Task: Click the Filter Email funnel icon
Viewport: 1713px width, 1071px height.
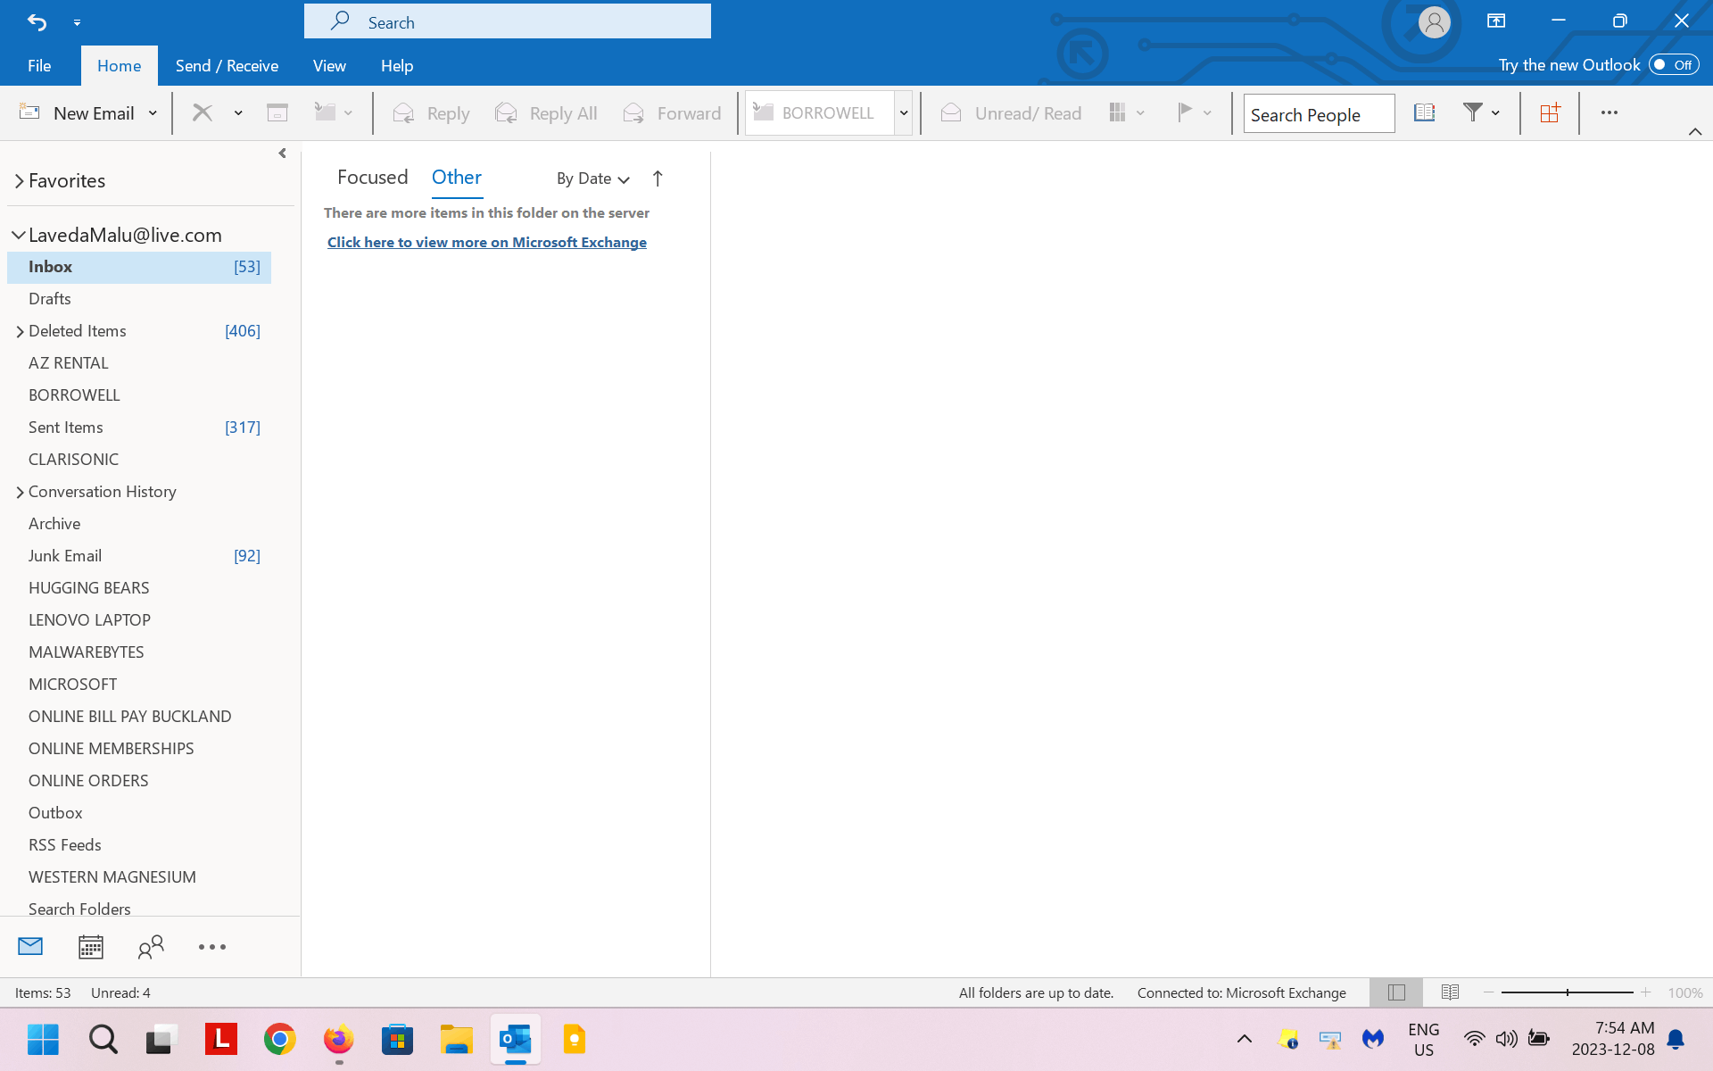Action: pos(1473,112)
